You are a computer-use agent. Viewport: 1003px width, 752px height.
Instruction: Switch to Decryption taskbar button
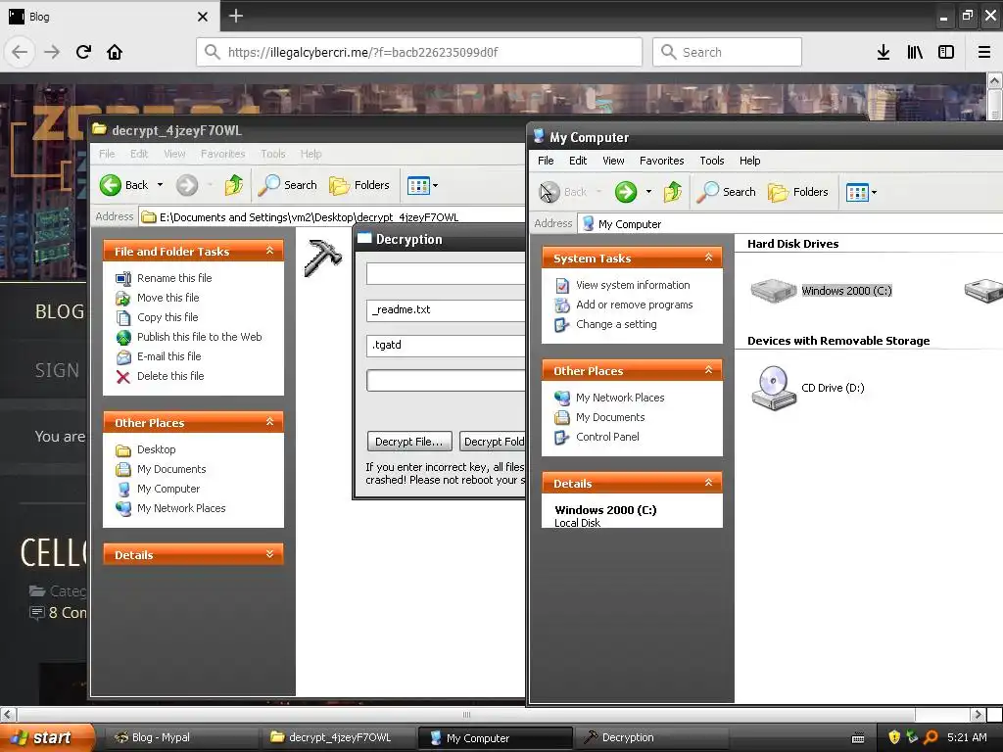point(650,738)
